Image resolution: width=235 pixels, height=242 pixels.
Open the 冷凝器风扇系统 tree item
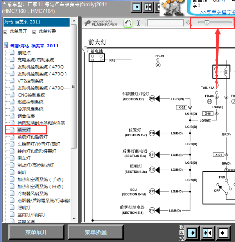click(x=32, y=194)
